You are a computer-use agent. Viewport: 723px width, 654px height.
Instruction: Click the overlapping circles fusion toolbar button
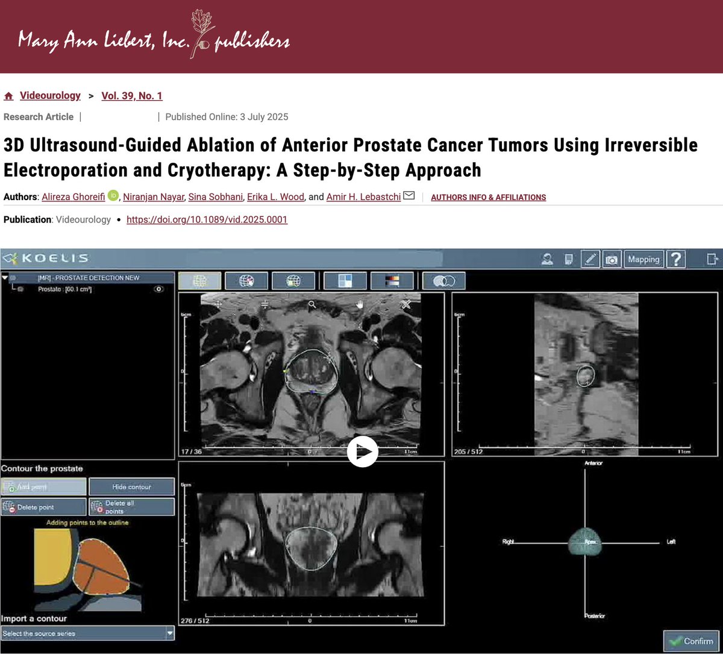click(444, 281)
